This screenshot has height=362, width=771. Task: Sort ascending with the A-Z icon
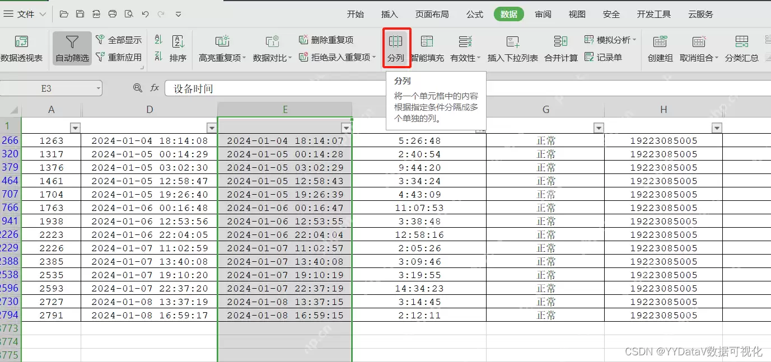pos(158,40)
